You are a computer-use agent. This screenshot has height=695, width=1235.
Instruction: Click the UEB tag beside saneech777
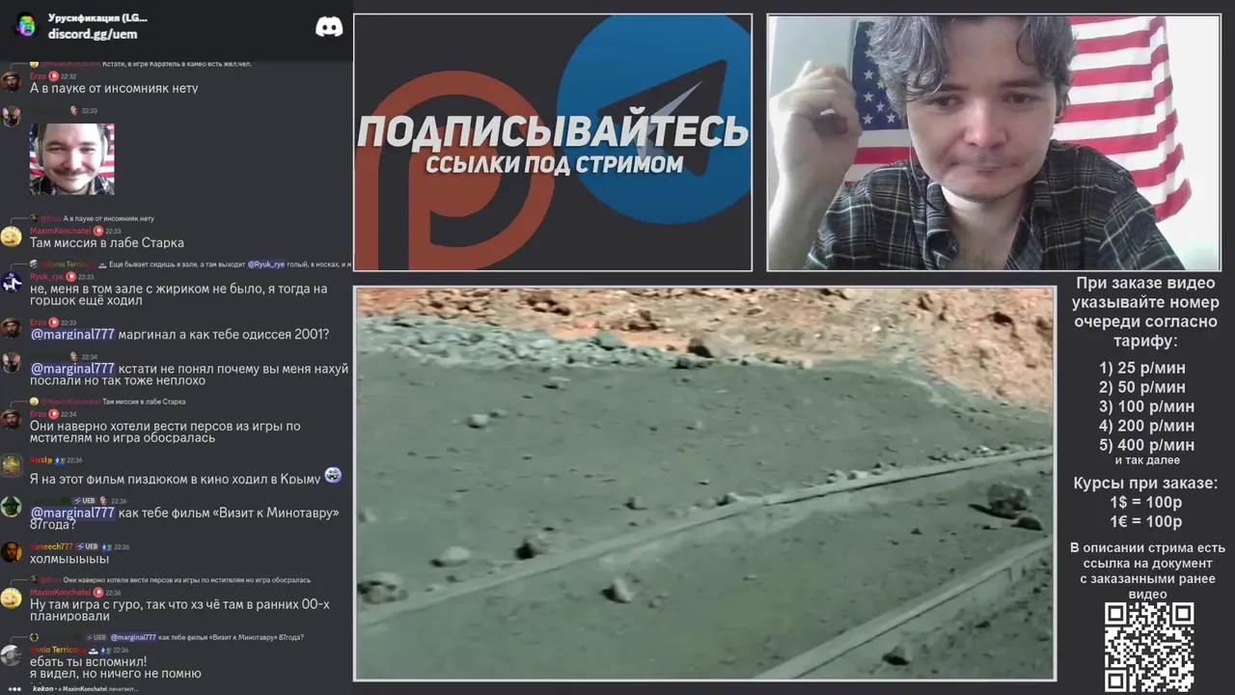pyautogui.click(x=88, y=546)
